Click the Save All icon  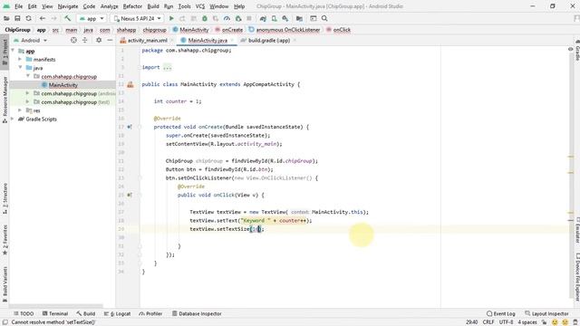17,18
